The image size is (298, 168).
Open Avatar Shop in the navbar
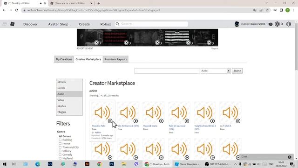click(x=58, y=24)
